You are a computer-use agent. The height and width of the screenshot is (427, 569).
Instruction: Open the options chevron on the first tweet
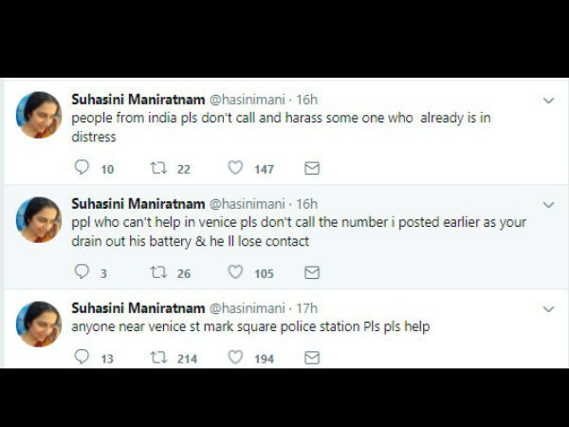[x=548, y=101]
